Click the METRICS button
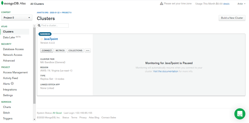Image resolution: width=249 pixels, height=123 pixels. tap(60, 50)
